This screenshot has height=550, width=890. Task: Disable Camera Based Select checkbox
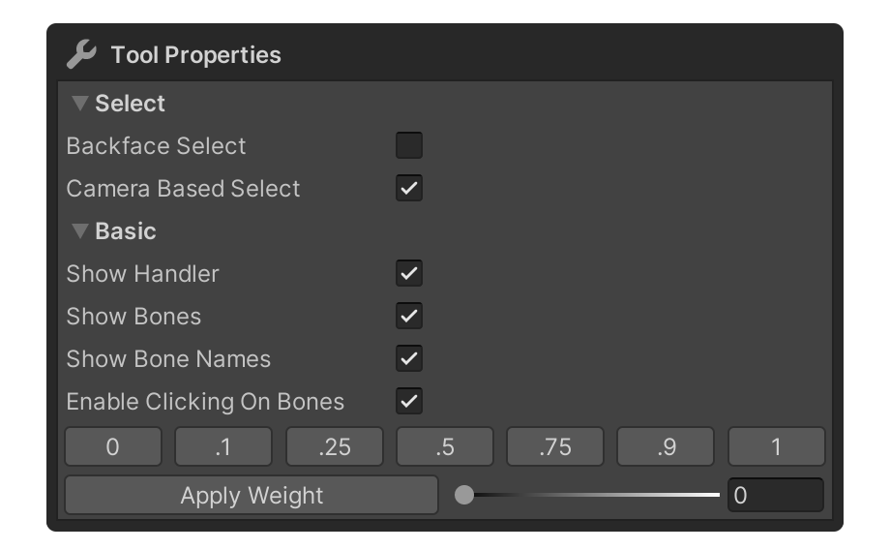pos(409,189)
